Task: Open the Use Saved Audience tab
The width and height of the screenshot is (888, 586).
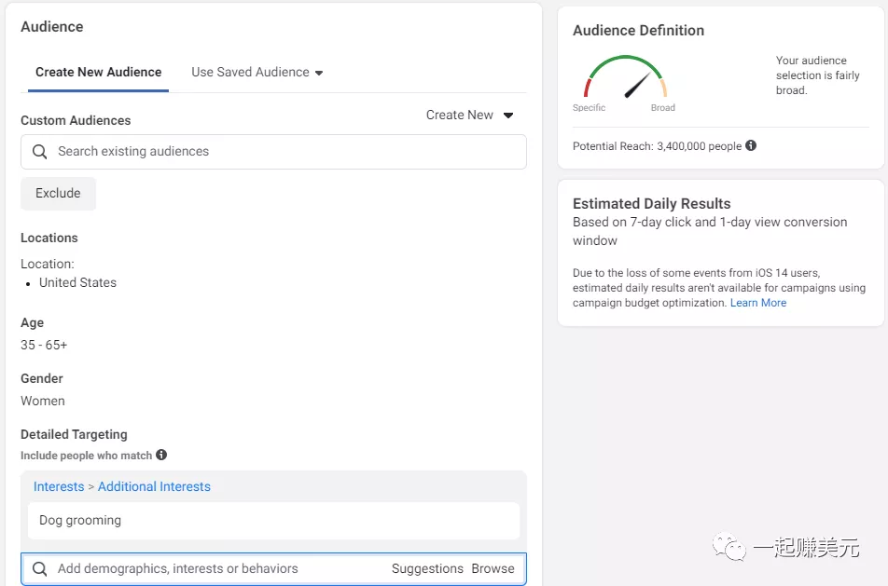Action: 250,72
